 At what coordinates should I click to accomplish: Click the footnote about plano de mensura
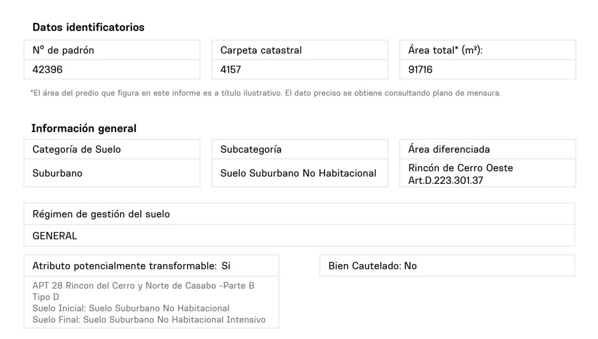(266, 93)
